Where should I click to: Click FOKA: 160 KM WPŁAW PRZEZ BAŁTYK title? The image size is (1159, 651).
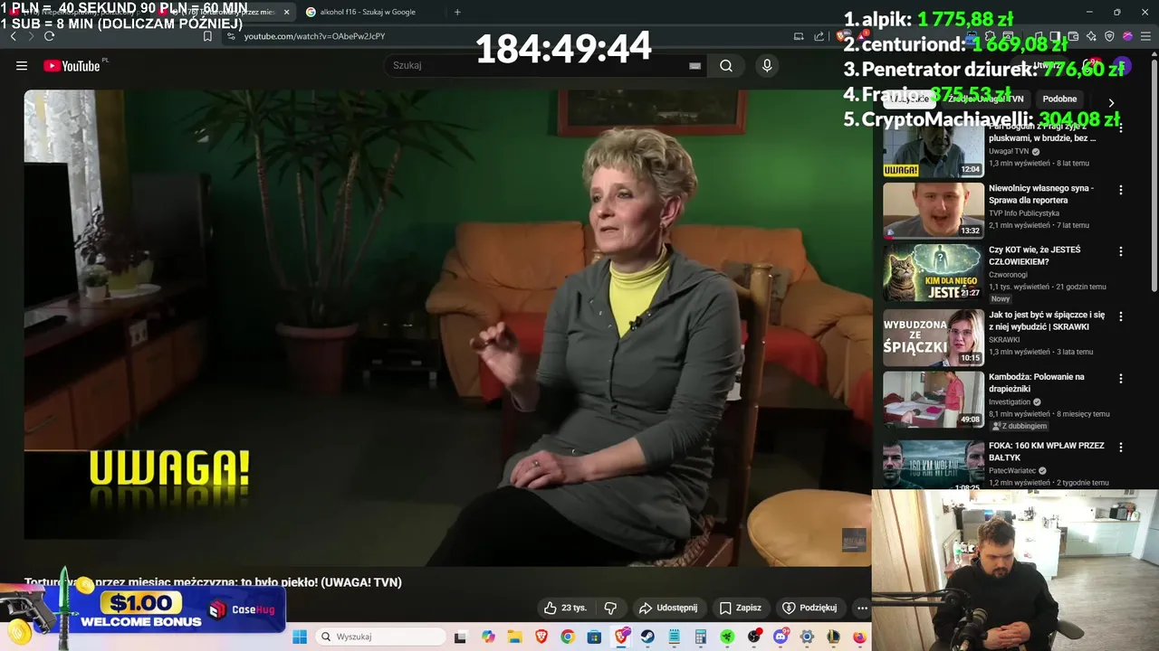tap(1047, 451)
